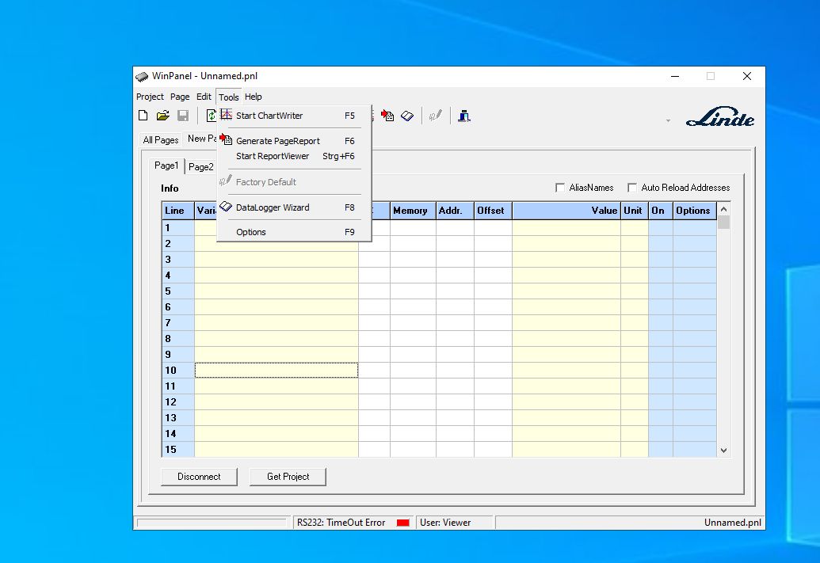Click the Unit column header
This screenshot has width=820, height=563.
[x=635, y=211]
